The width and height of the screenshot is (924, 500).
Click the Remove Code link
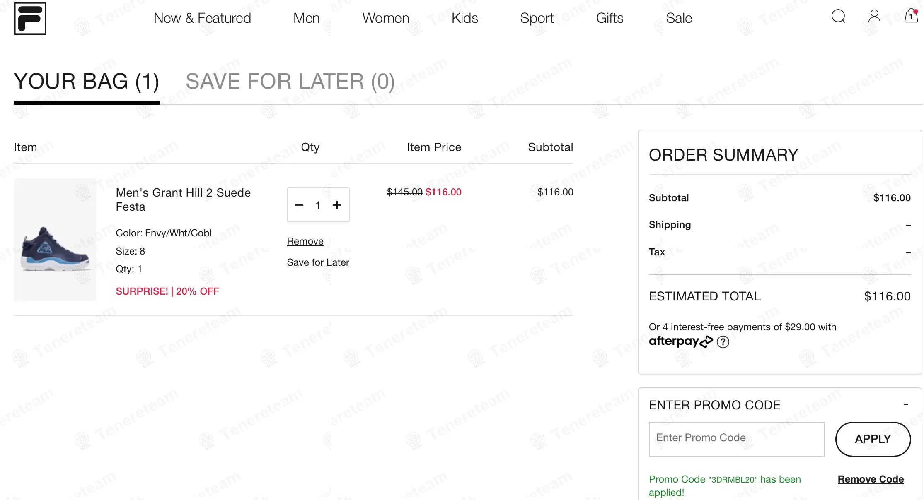tap(871, 479)
